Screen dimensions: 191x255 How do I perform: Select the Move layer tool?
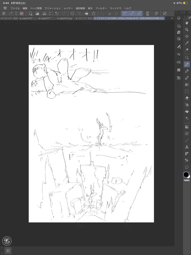tap(187, 36)
